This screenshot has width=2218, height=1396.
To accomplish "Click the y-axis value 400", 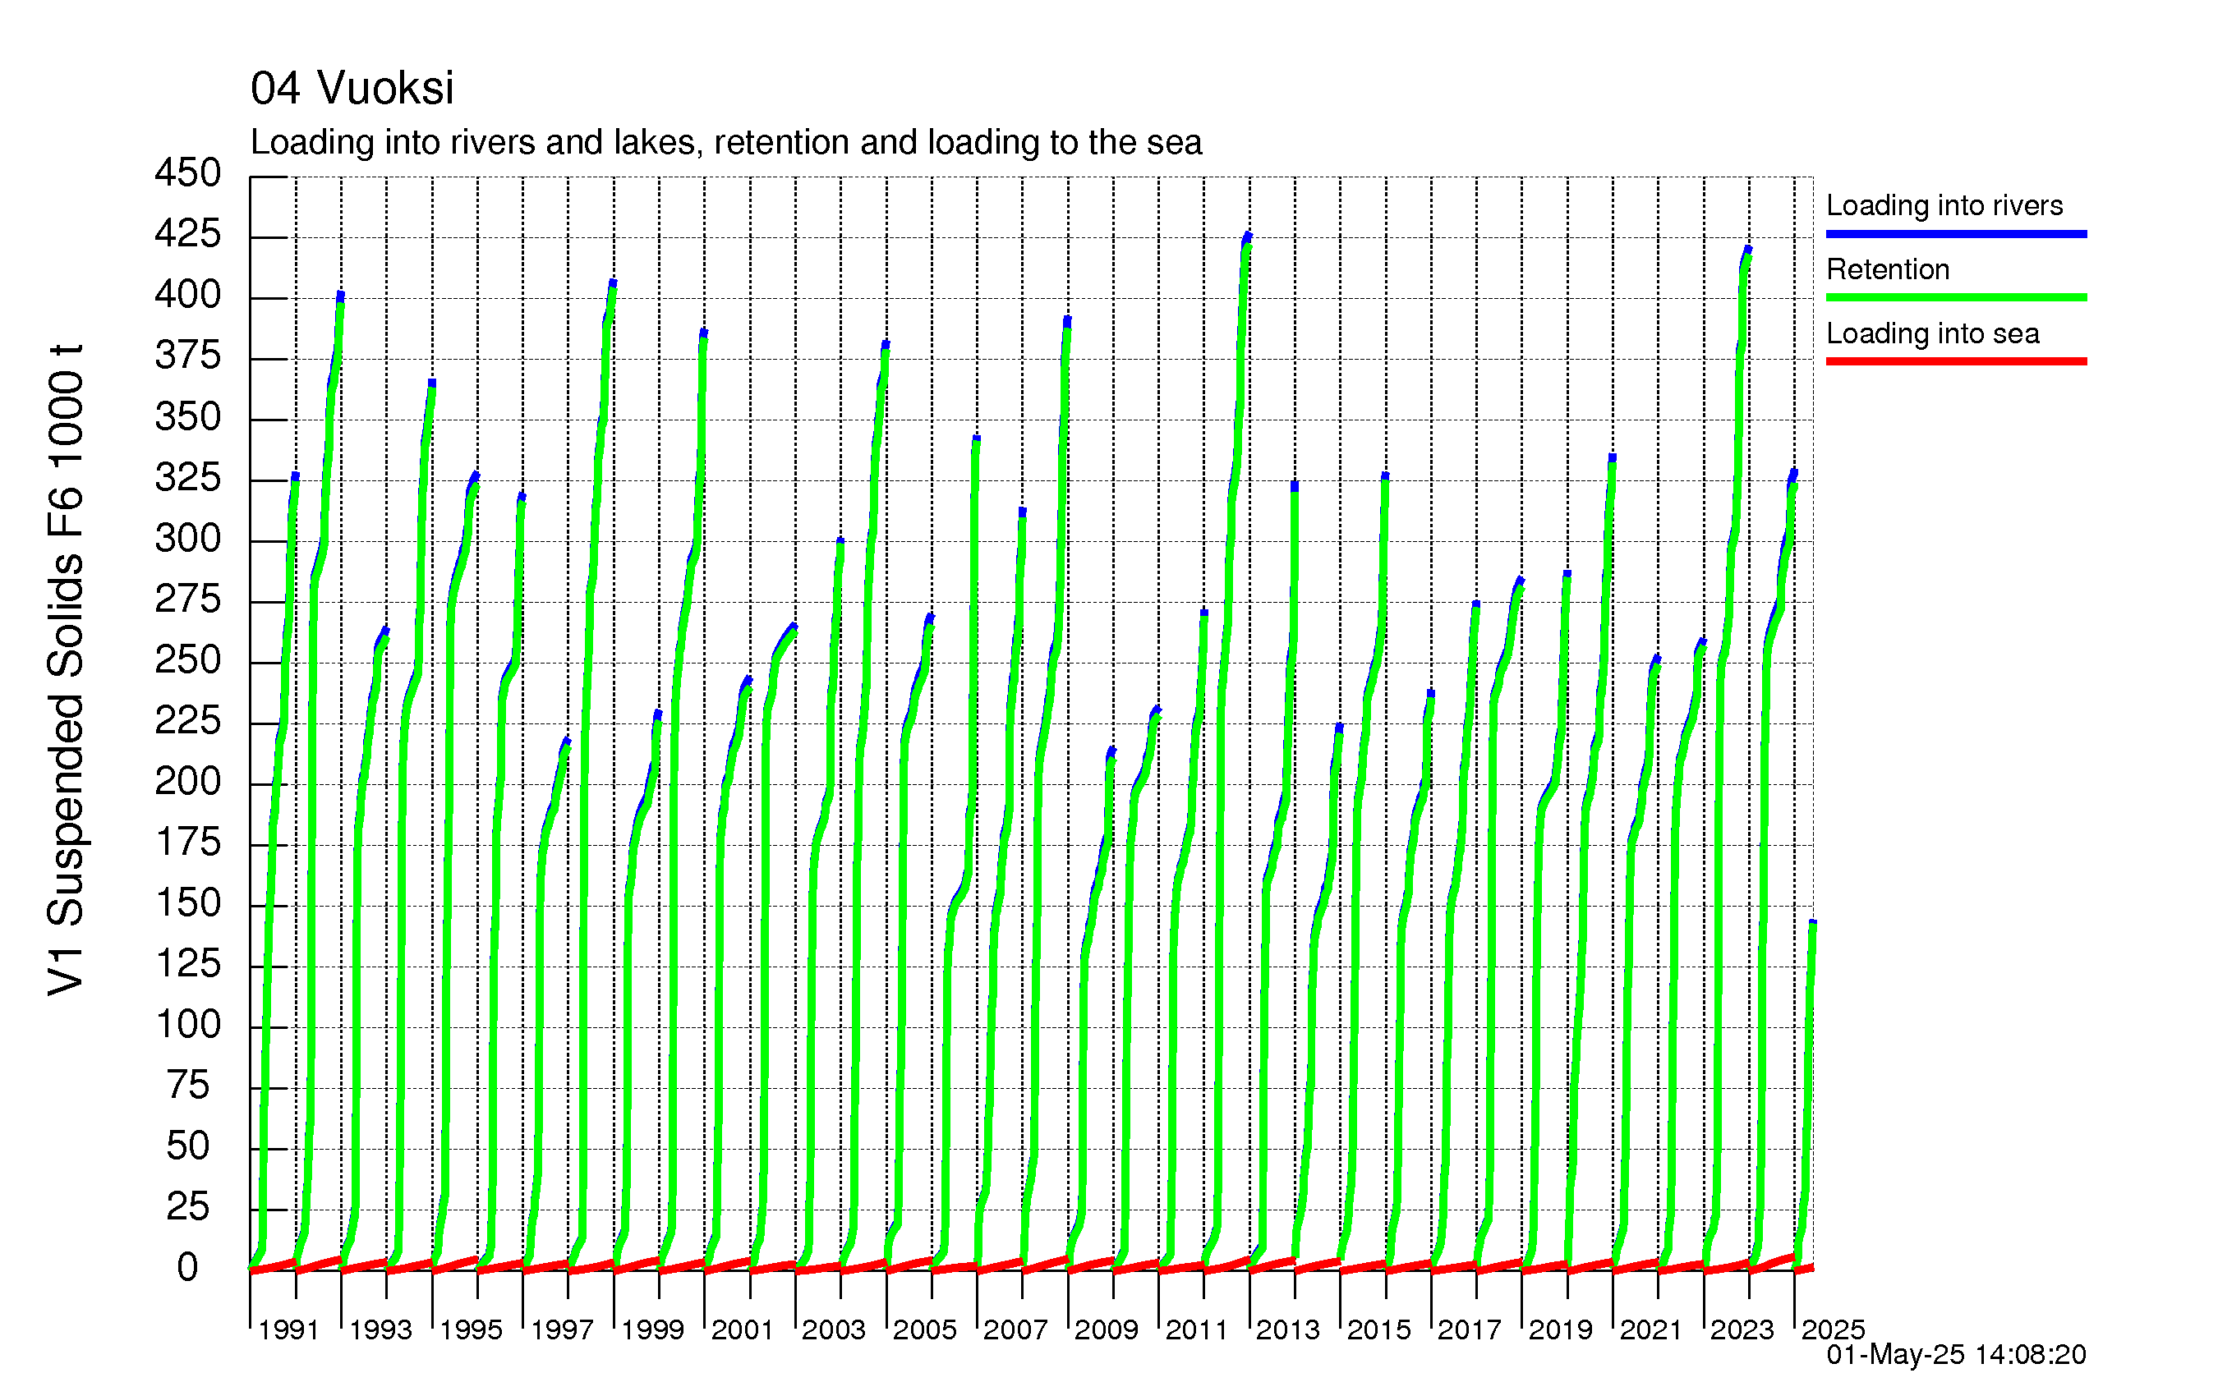I will [x=188, y=295].
